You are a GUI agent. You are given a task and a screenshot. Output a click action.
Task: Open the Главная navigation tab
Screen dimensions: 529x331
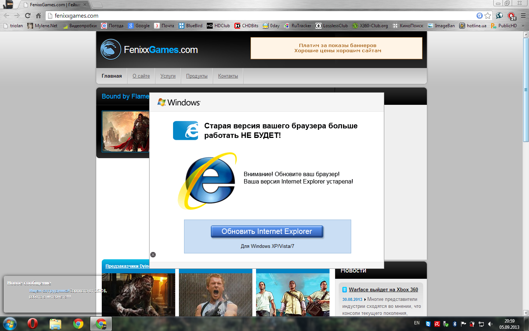[x=112, y=76]
